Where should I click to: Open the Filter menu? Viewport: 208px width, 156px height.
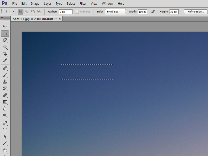pyautogui.click(x=83, y=4)
